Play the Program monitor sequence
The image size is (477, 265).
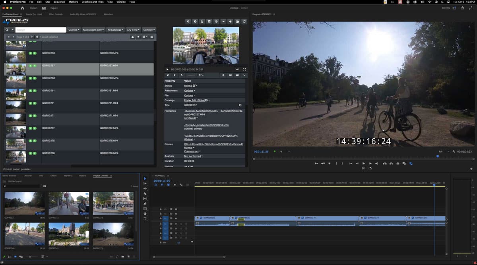363,163
